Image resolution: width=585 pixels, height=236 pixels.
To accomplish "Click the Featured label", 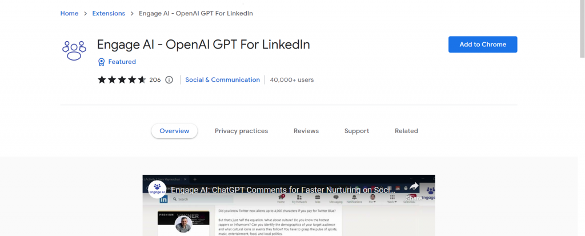I will (x=122, y=62).
